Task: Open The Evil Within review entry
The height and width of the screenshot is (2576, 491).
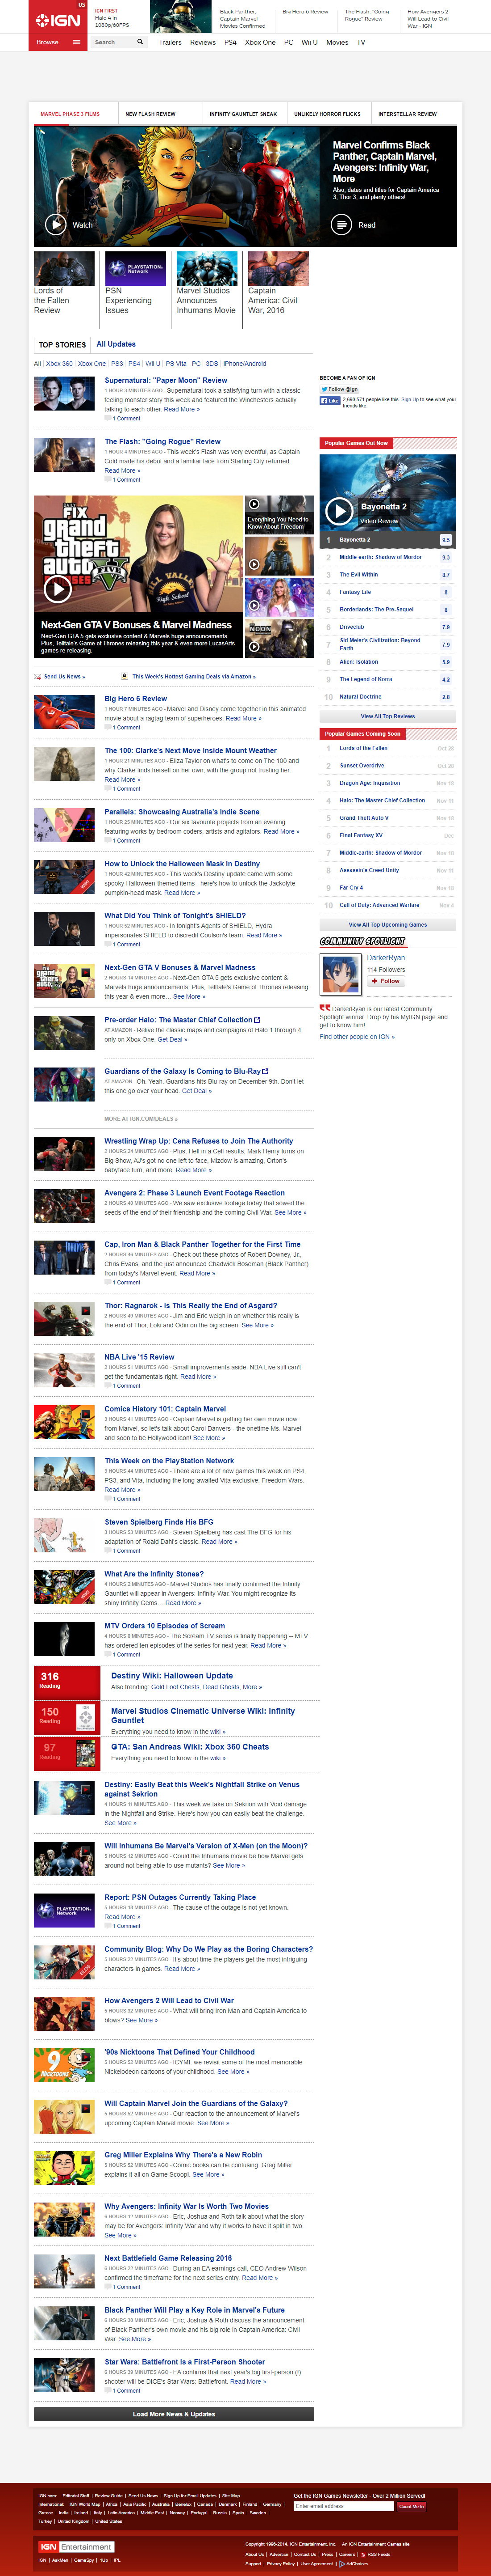Action: (358, 575)
